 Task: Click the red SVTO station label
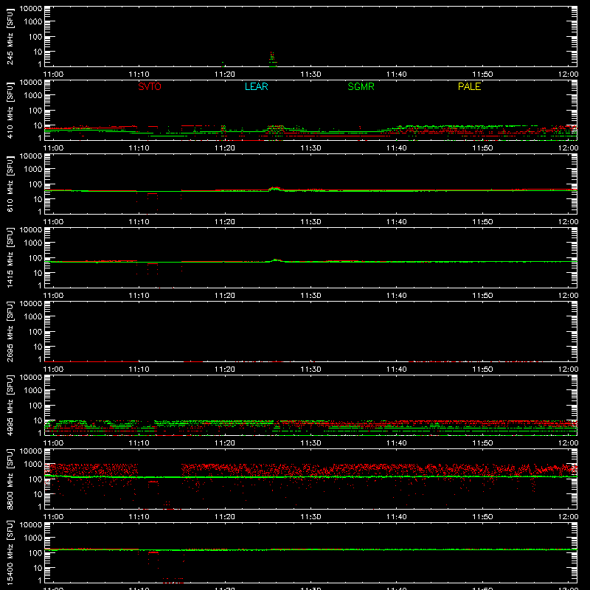point(150,86)
